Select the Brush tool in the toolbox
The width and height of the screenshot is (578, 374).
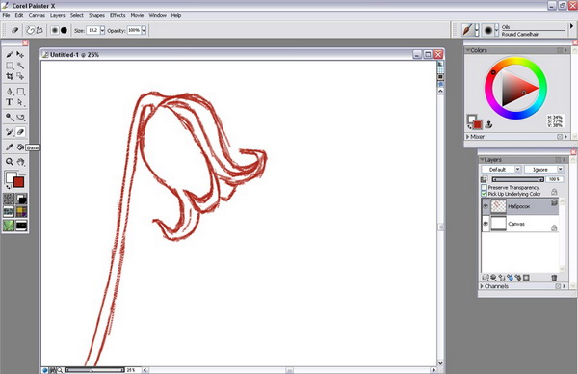(x=10, y=55)
